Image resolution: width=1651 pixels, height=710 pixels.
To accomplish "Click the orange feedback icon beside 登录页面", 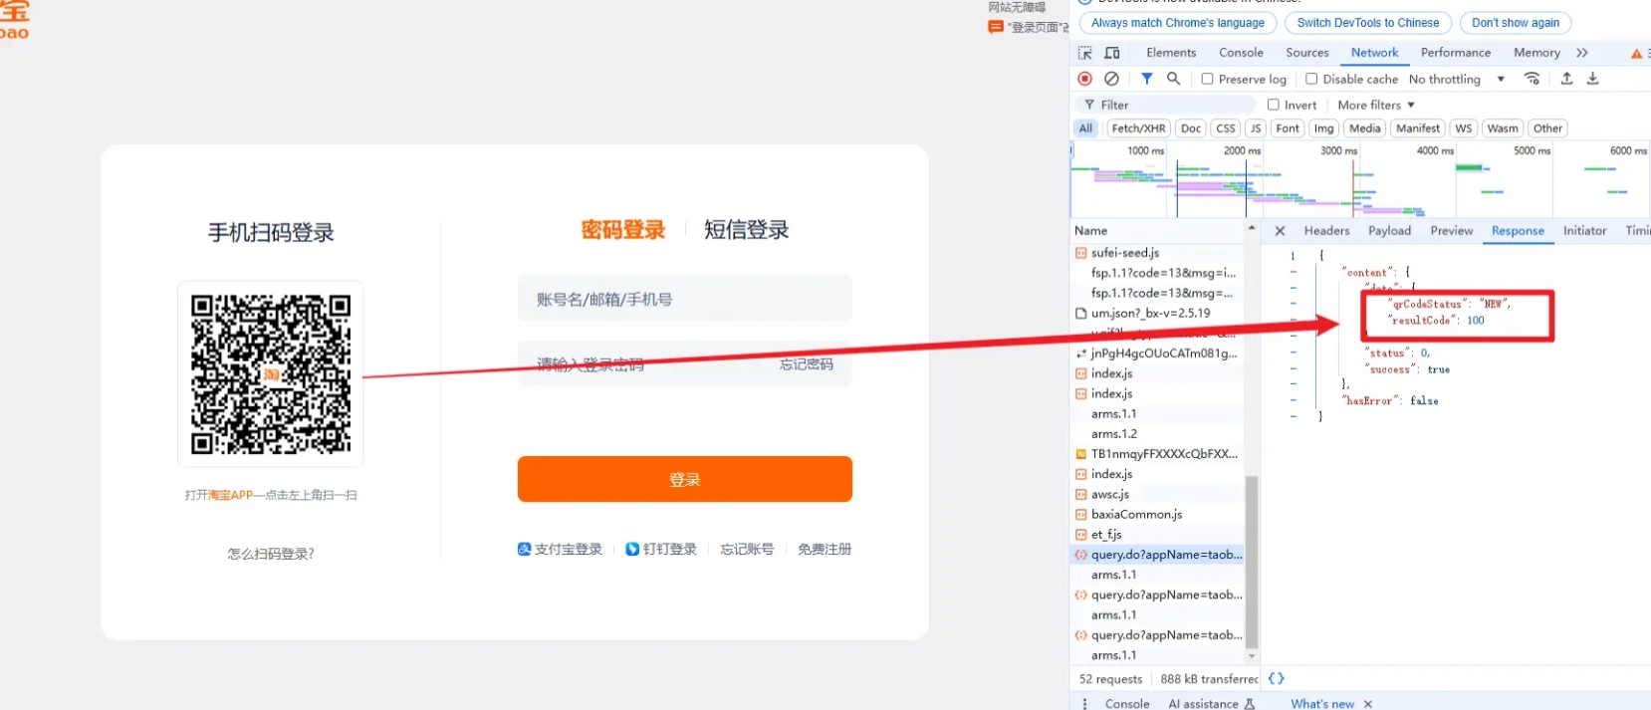I will (x=995, y=27).
